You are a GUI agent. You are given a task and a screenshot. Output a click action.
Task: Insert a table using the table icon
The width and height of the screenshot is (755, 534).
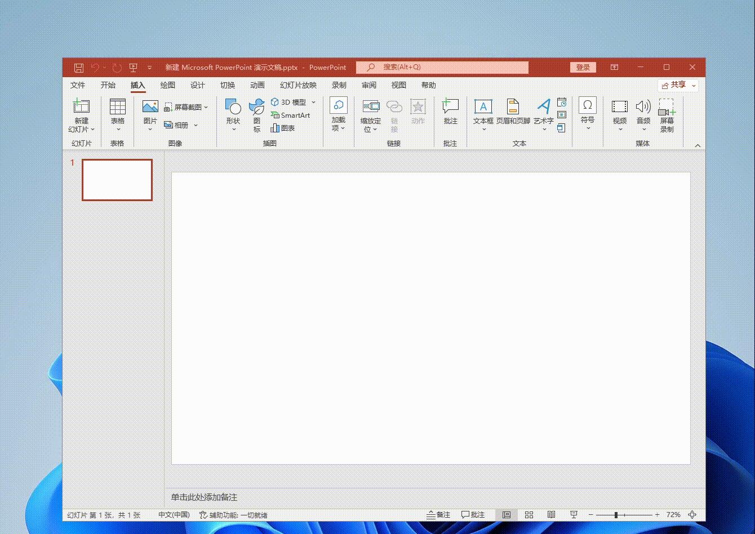118,106
